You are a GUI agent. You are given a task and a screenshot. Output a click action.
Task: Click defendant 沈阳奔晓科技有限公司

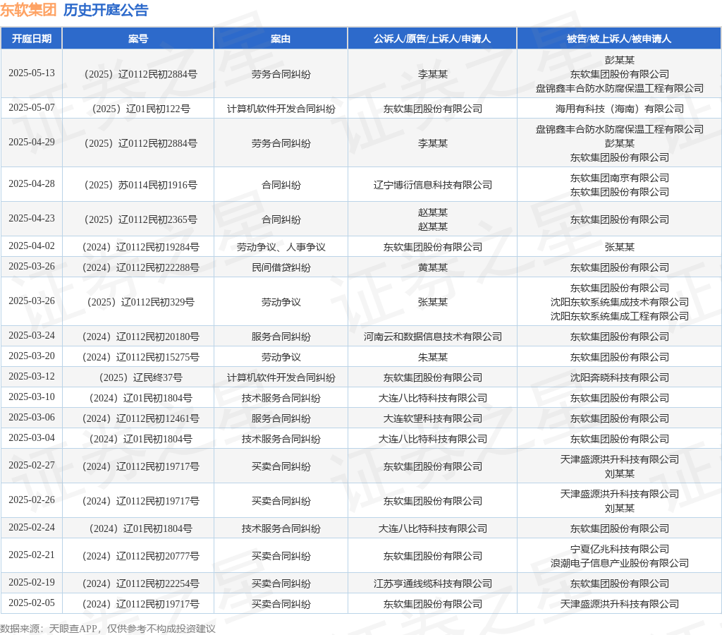click(x=619, y=377)
